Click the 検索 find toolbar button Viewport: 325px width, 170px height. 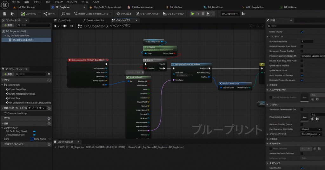66,14
